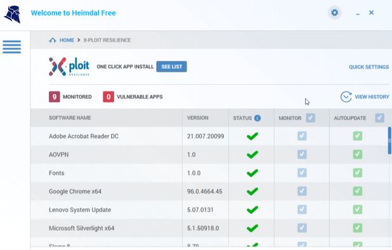Open the settings gear icon

coord(334,13)
